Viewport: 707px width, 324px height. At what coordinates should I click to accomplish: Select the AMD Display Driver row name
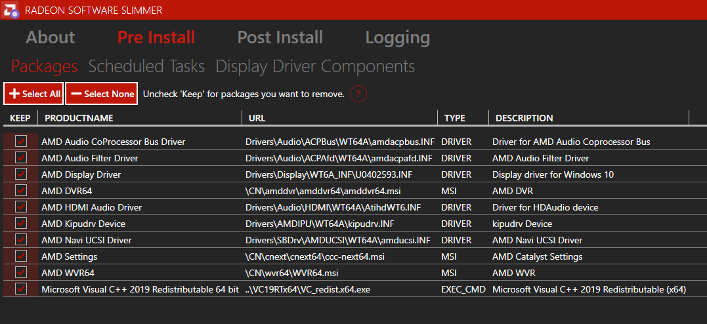81,174
